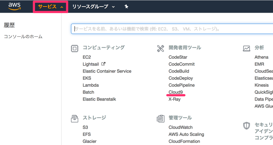
Task: Click the 履歴 sidebar heading
Action: (x=9, y=25)
